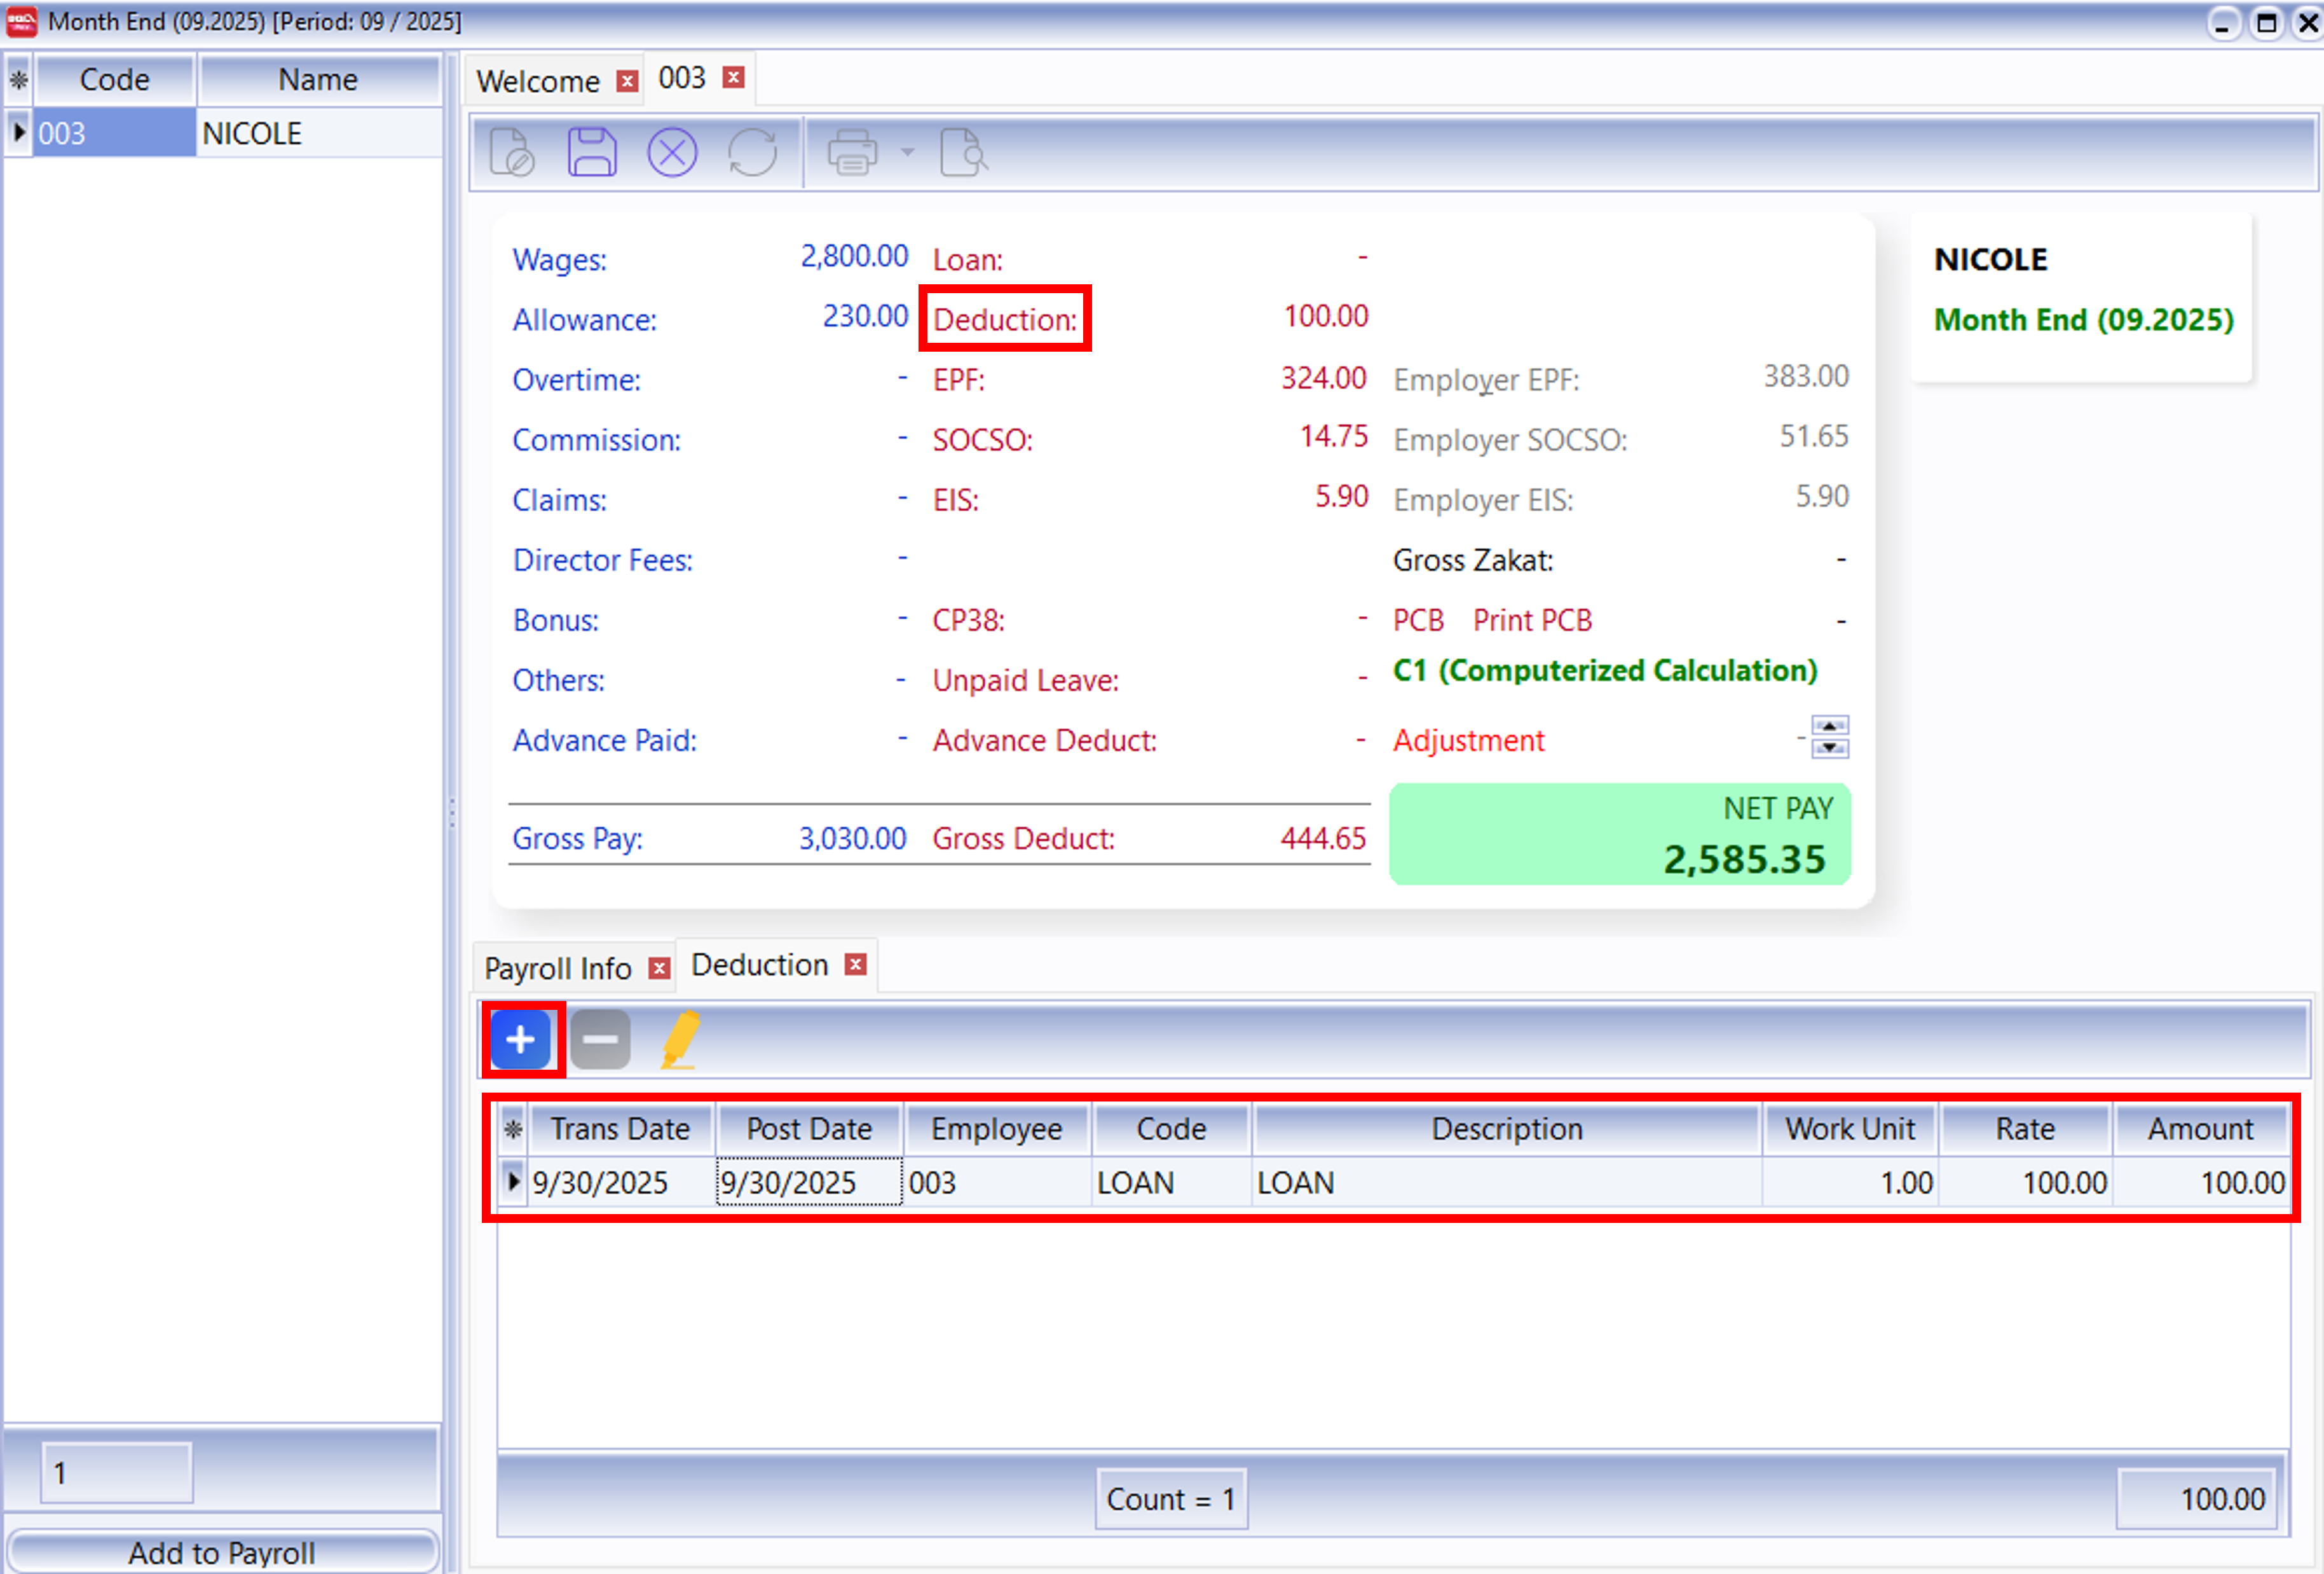This screenshot has width=2324, height=1574.
Task: Close the Deduction tab
Action: [855, 965]
